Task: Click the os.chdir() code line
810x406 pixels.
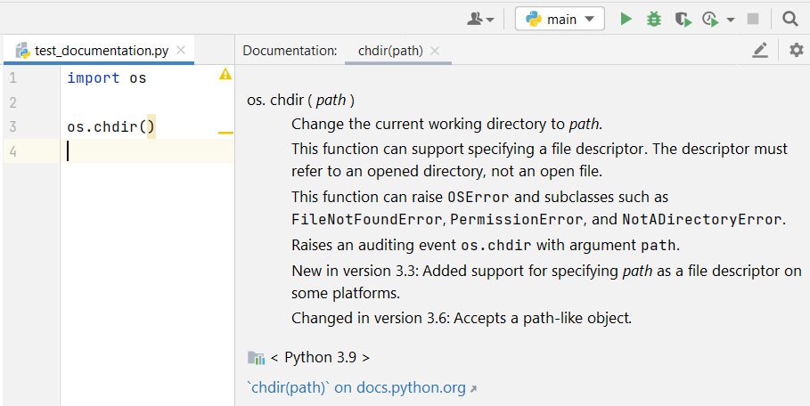Action: (x=110, y=126)
